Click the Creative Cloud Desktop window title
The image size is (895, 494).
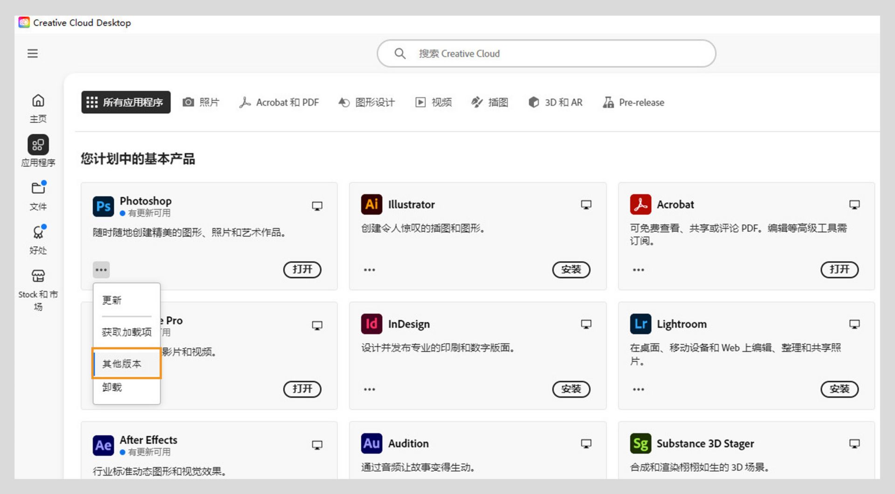tap(82, 22)
